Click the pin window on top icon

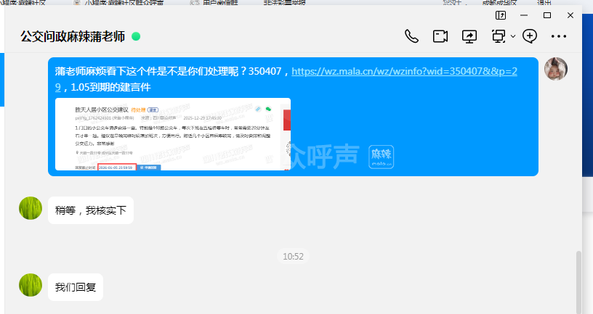(500, 15)
